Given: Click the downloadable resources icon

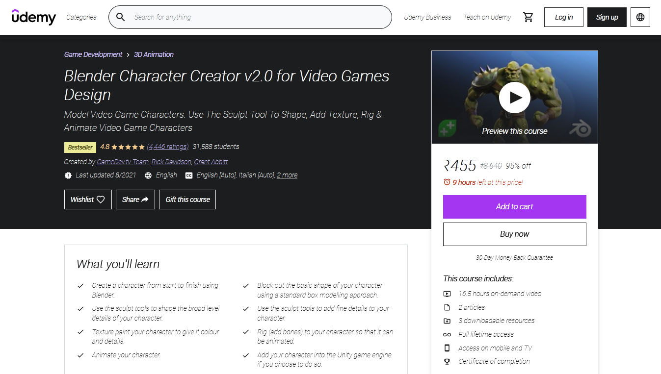Looking at the screenshot, I should [x=447, y=321].
